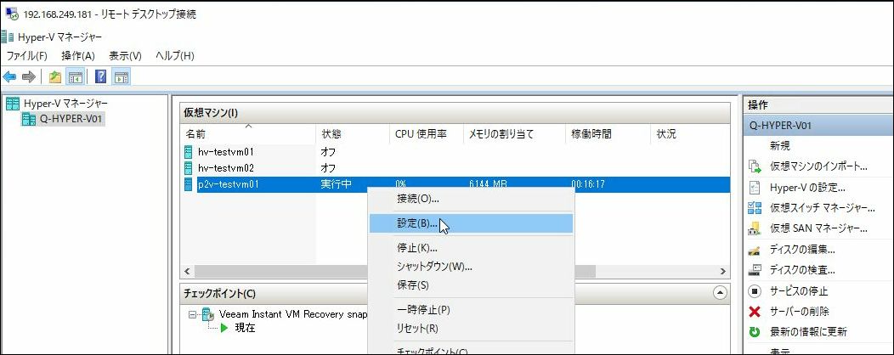Select サービスの停止 in actions pane
Image resolution: width=894 pixels, height=355 pixels.
tap(800, 291)
